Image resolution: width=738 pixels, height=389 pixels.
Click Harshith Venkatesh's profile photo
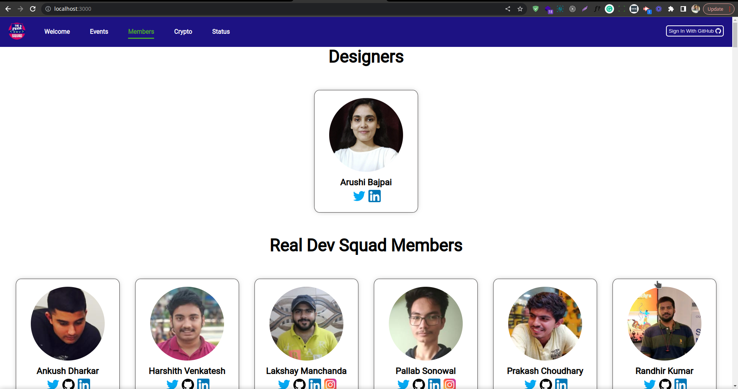point(187,324)
